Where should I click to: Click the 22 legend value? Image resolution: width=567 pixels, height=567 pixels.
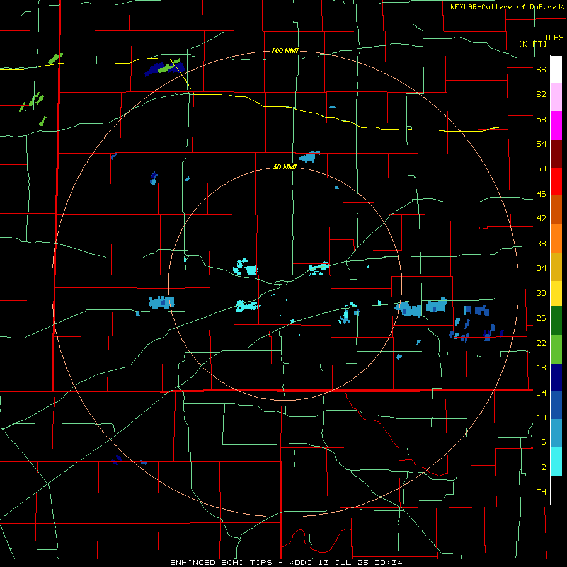[x=541, y=343]
